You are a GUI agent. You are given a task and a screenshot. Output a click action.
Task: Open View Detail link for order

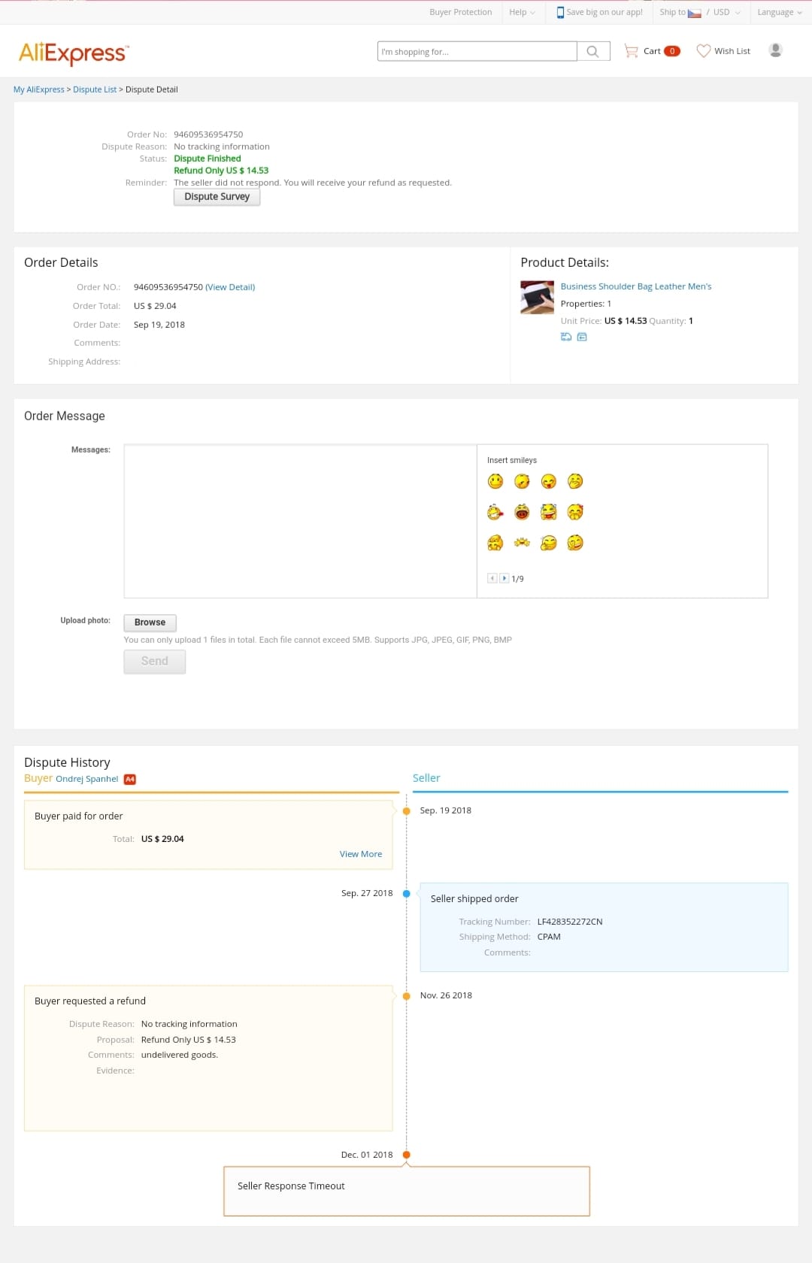point(230,287)
